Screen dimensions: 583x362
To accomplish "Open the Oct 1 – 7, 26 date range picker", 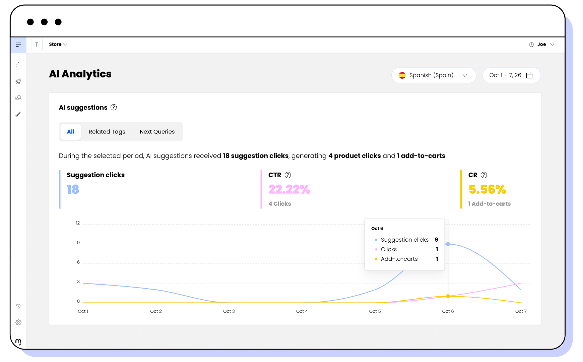I will coord(511,75).
